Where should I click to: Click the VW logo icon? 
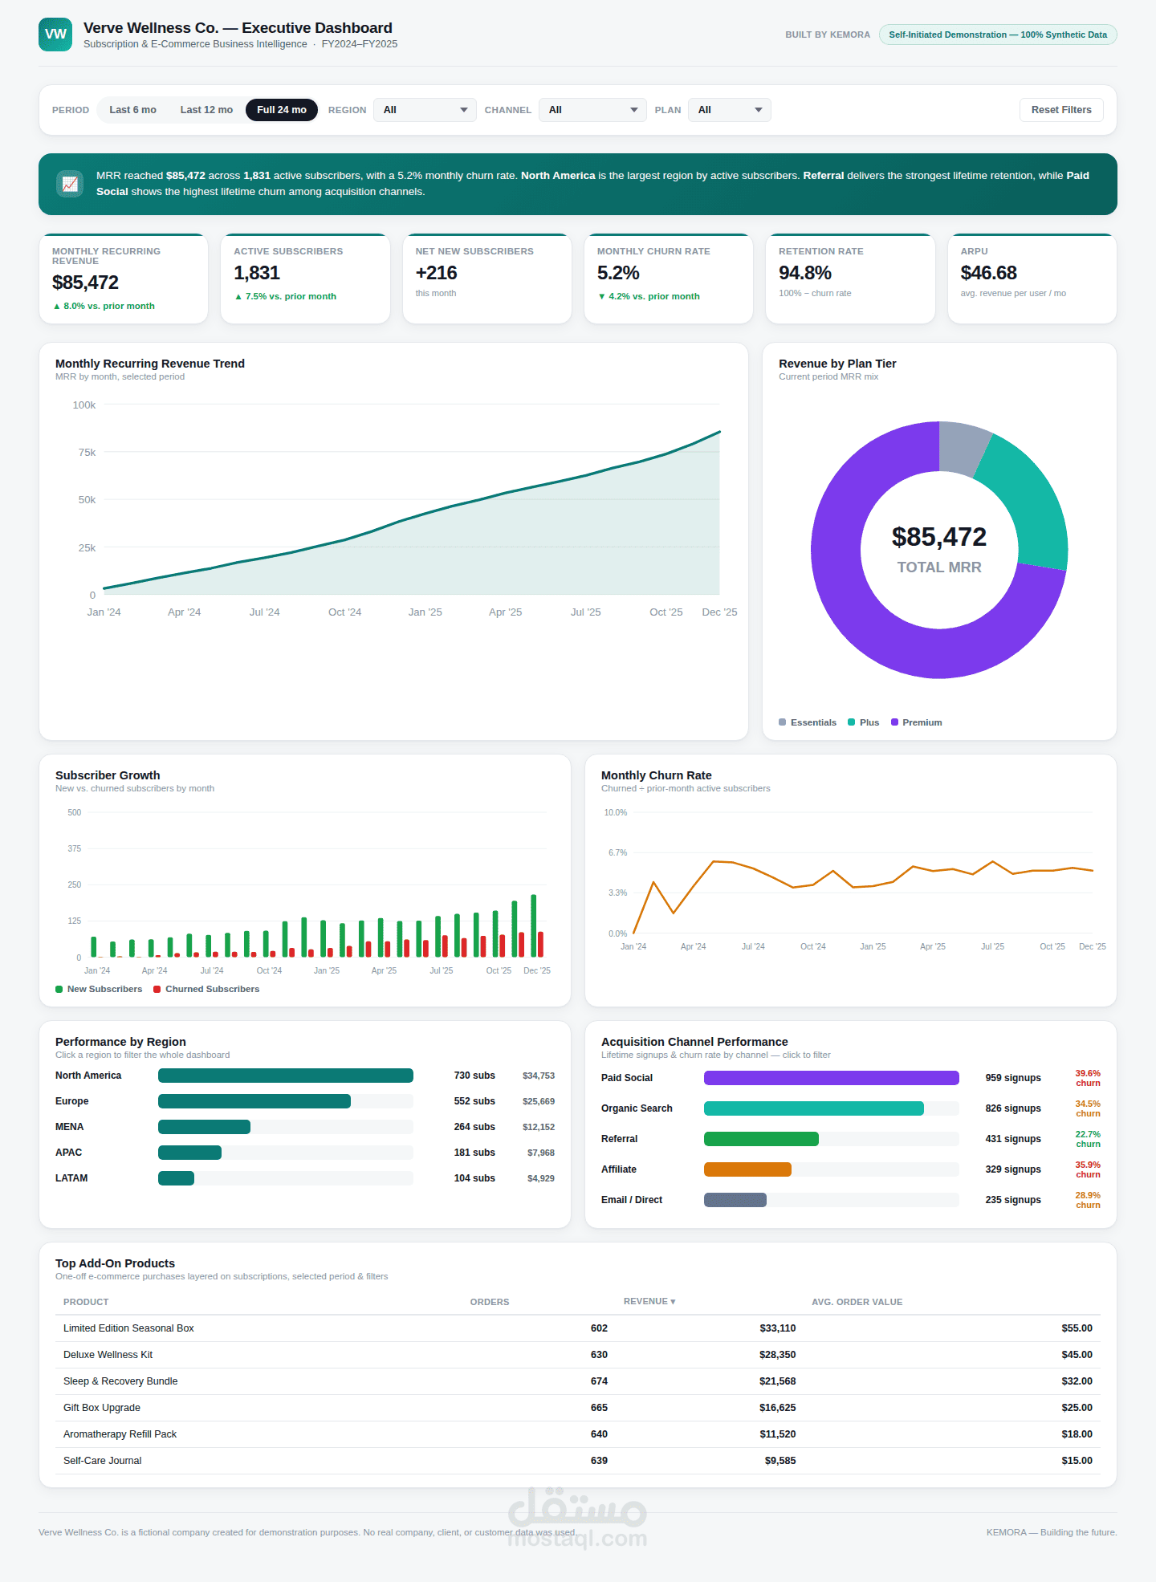click(x=55, y=35)
